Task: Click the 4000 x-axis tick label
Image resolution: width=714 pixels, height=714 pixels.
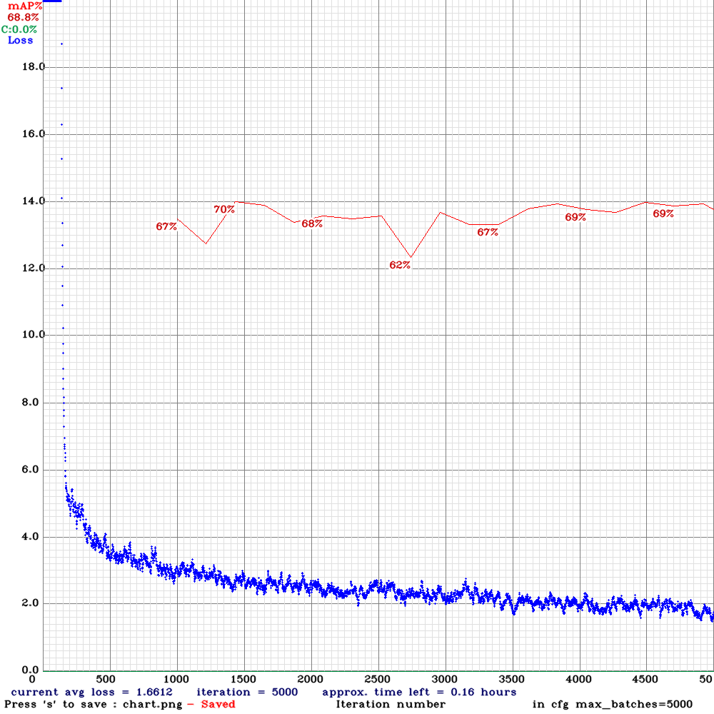Action: [x=579, y=680]
